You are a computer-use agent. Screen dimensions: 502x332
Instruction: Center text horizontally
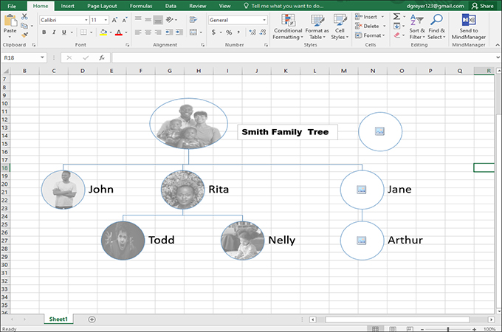[148, 32]
